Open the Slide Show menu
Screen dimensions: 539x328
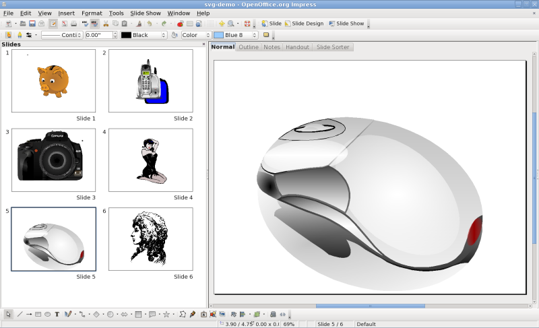click(145, 13)
